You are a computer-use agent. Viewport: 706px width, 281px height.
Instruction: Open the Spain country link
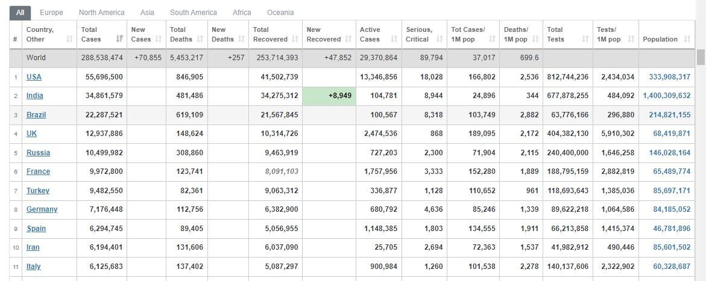click(x=36, y=229)
